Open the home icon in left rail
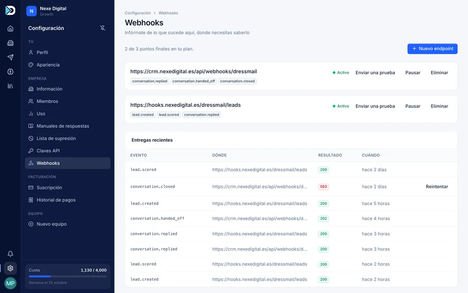Viewport: 468px width, 293px height. pyautogui.click(x=10, y=28)
